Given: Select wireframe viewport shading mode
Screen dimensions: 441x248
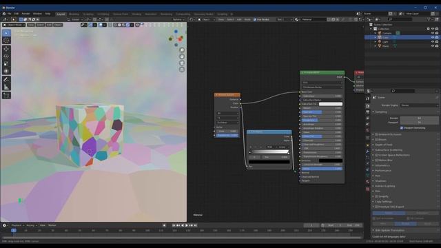Looking at the screenshot, I should 115,25.
